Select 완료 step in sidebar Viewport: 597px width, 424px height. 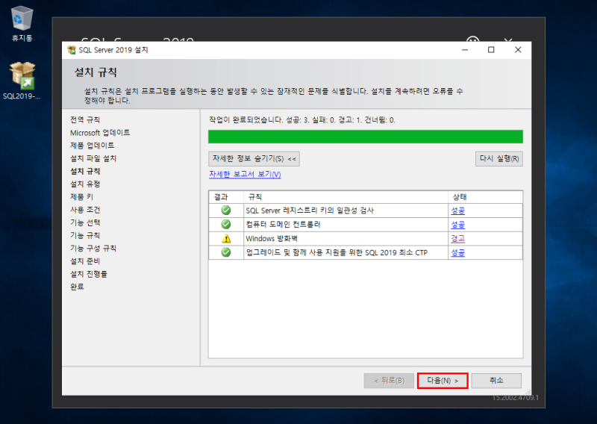[77, 287]
